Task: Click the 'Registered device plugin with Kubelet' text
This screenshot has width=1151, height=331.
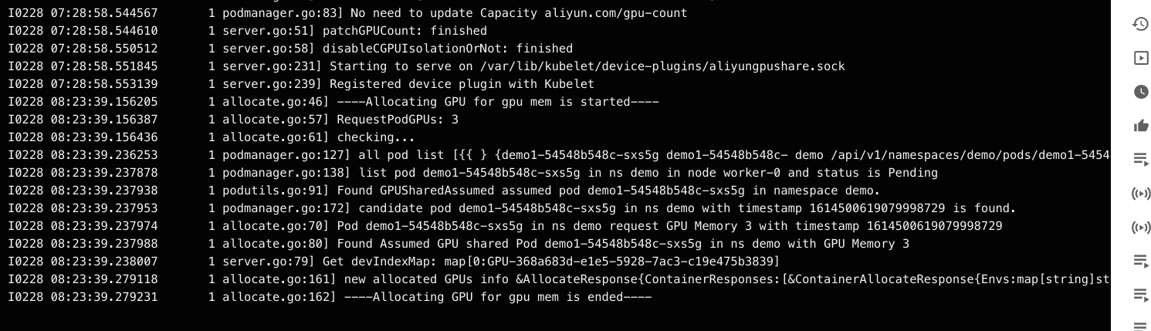Action: (x=462, y=84)
